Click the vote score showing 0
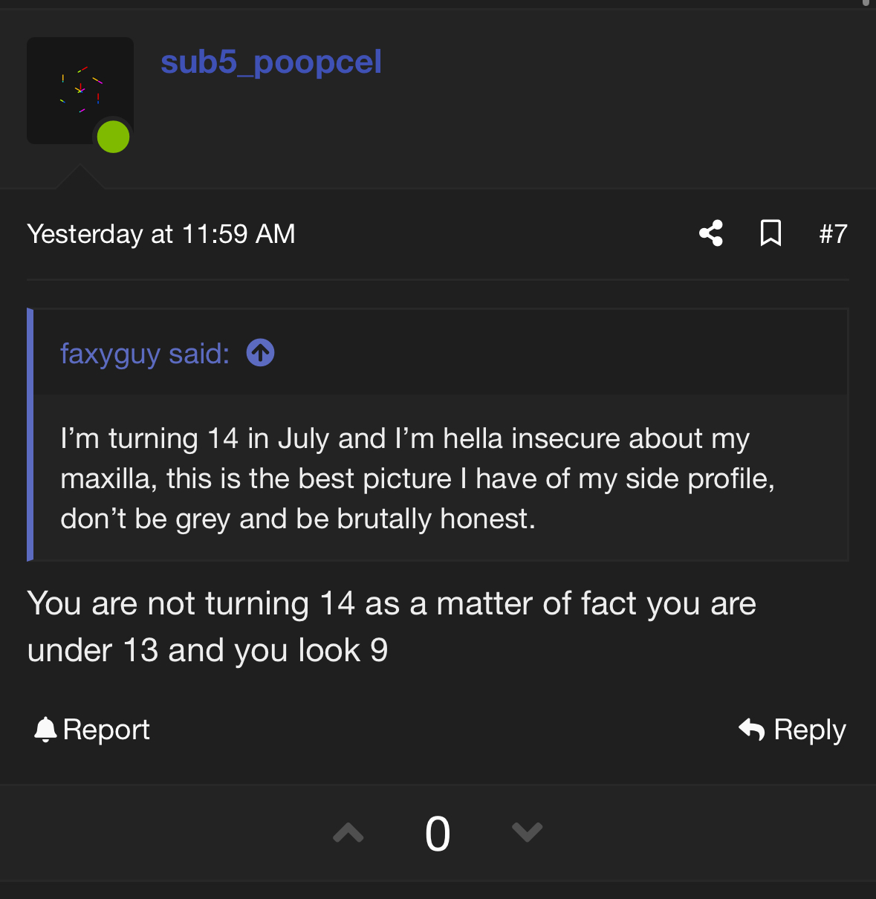 (438, 834)
